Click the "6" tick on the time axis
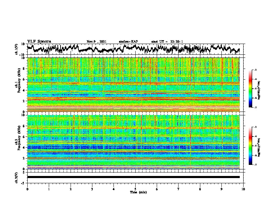Image resolution: width=274 pixels, height=212 pixels. (x=157, y=189)
